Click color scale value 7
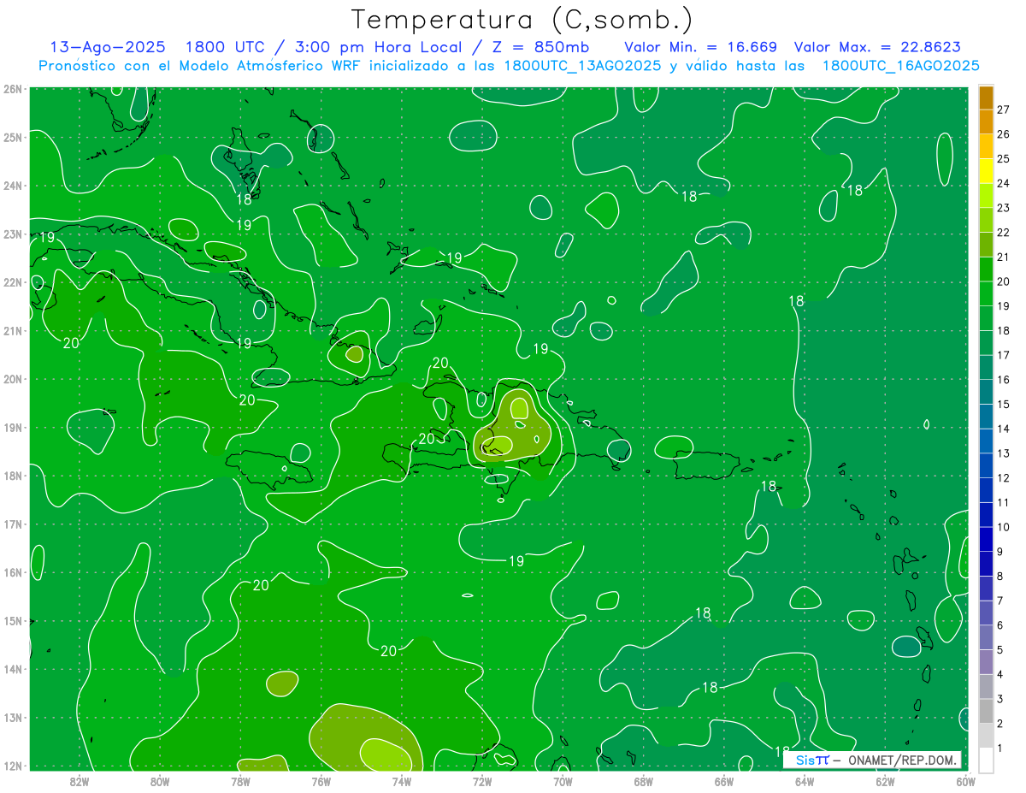The height and width of the screenshot is (793, 1026). coord(1000,601)
